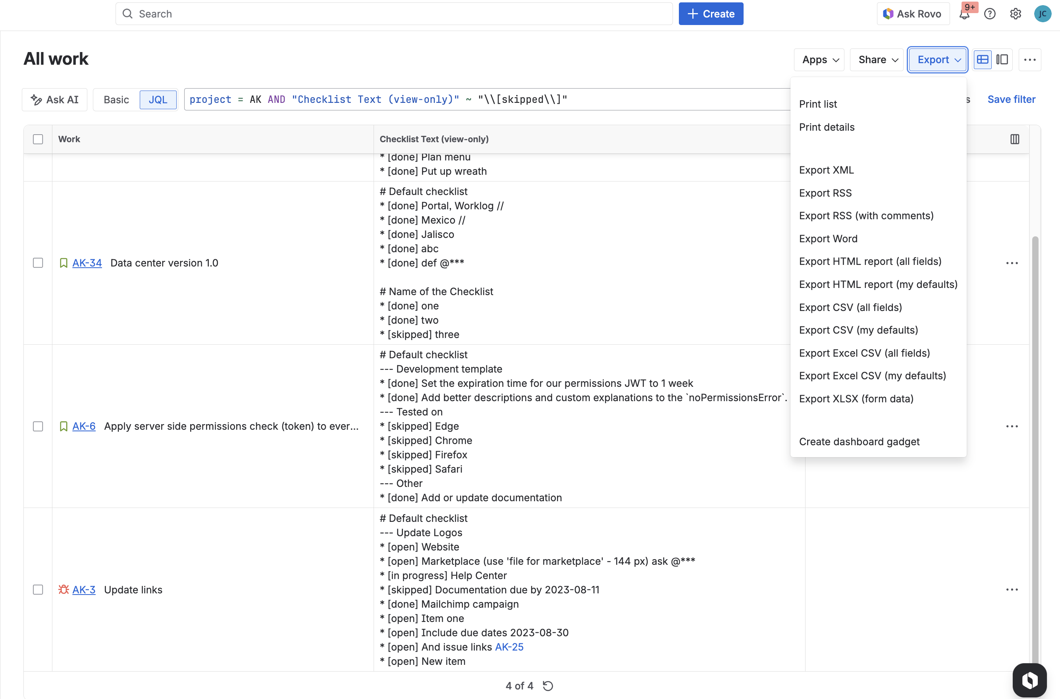The height and width of the screenshot is (699, 1060).
Task: Collapse the Export dropdown
Action: pos(937,59)
